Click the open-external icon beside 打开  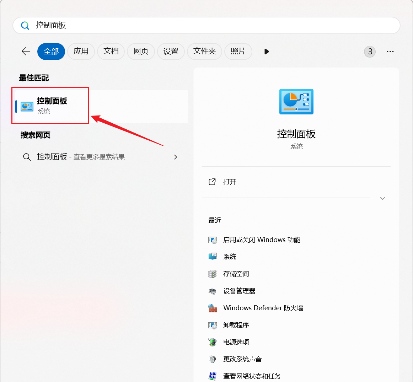coord(212,182)
